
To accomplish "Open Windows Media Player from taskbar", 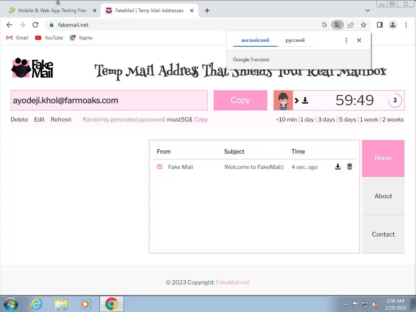I will tap(86, 304).
